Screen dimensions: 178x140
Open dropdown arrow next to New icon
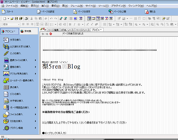8,18
